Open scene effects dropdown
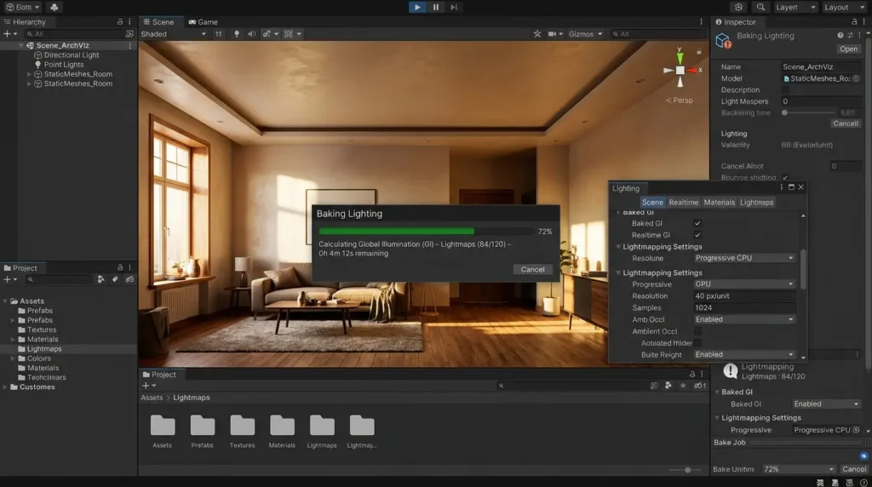 click(x=270, y=34)
